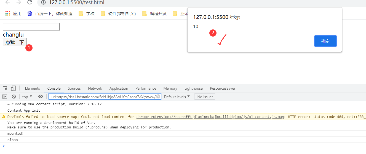
Task: Click the 'Content App init' log line
Action: point(24,110)
